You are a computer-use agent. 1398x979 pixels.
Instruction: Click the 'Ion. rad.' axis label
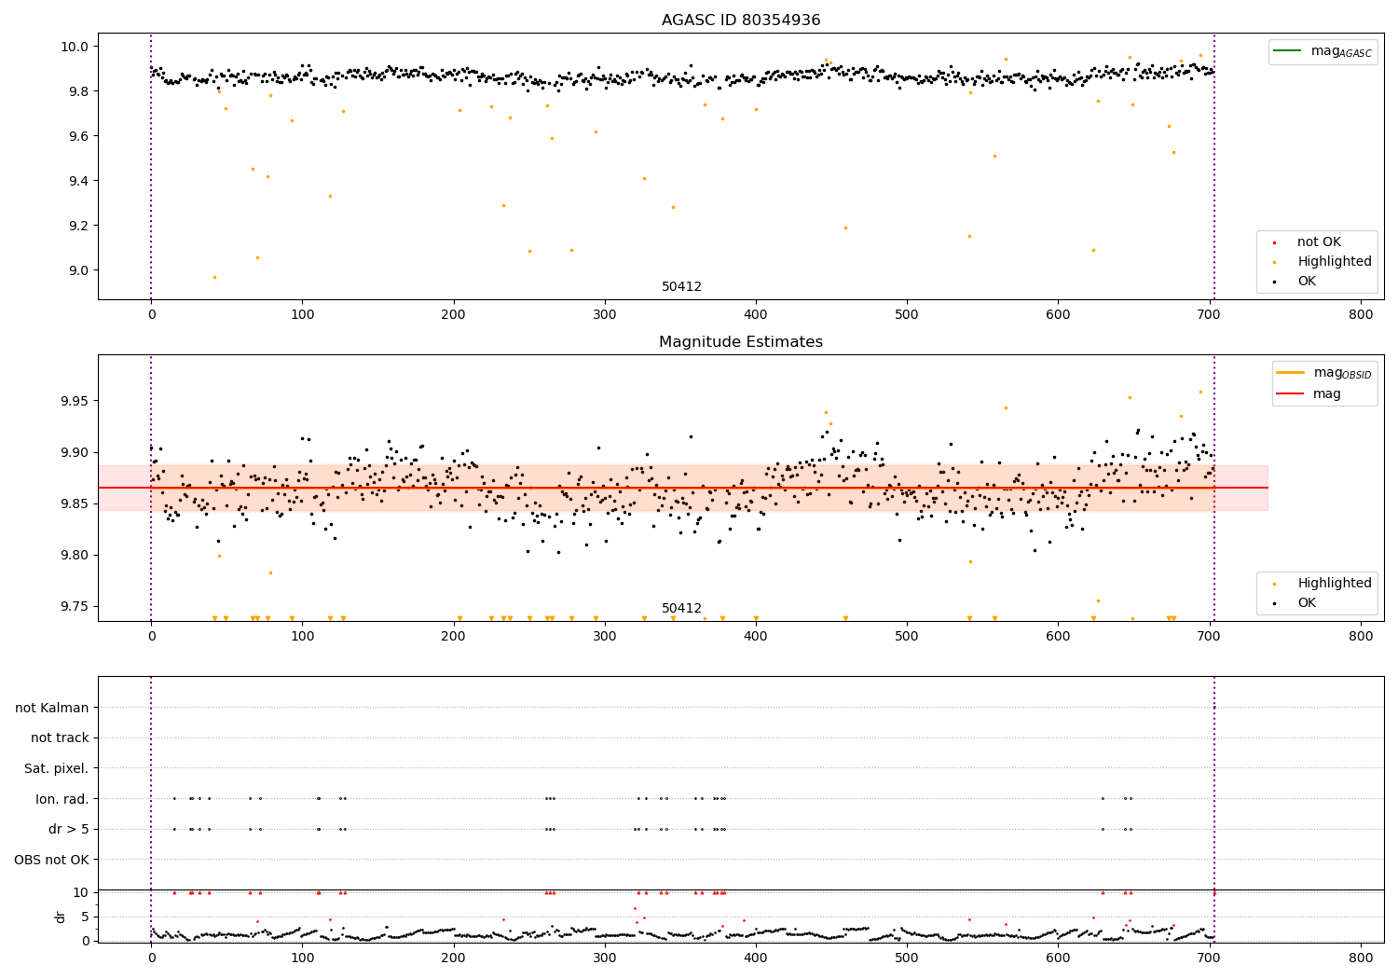coord(62,799)
